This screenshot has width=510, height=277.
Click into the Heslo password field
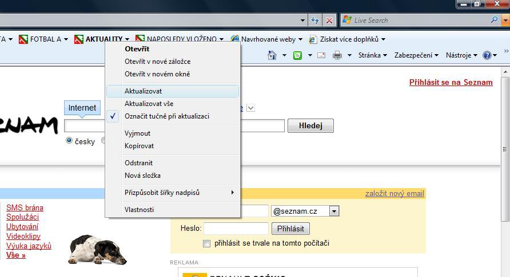tap(236, 229)
